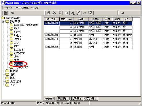
Task: Click the last icon before the inf button
Action: [90, 13]
